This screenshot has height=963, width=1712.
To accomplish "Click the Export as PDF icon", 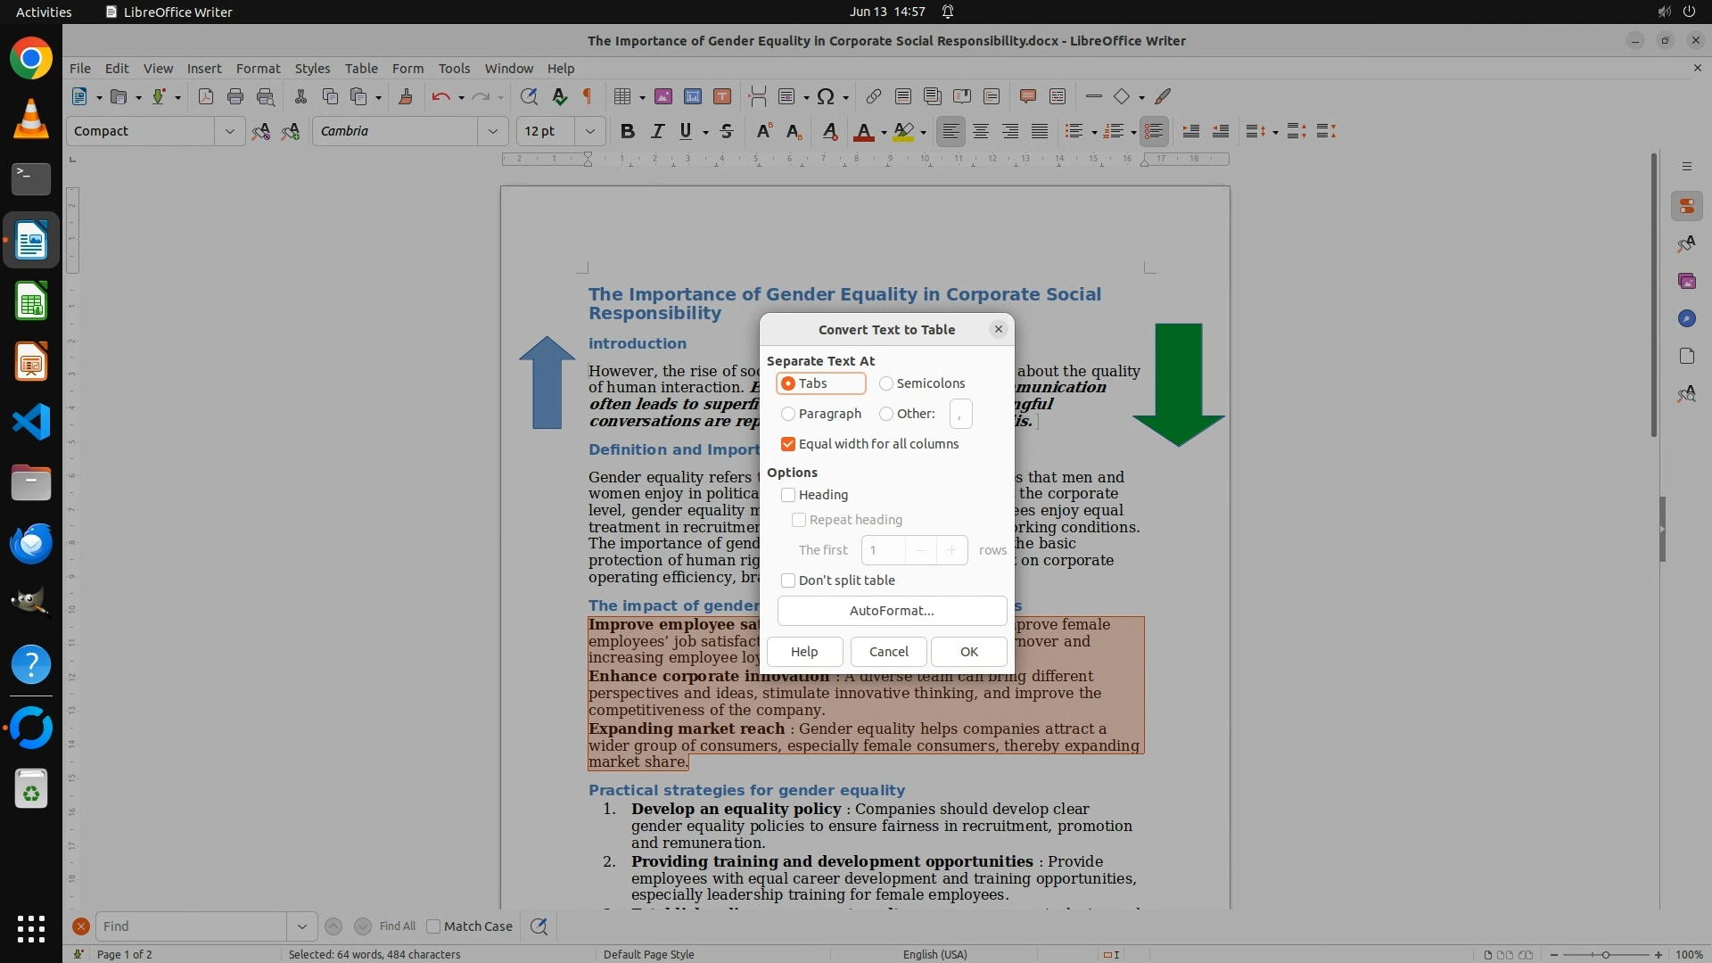I will 206,96.
